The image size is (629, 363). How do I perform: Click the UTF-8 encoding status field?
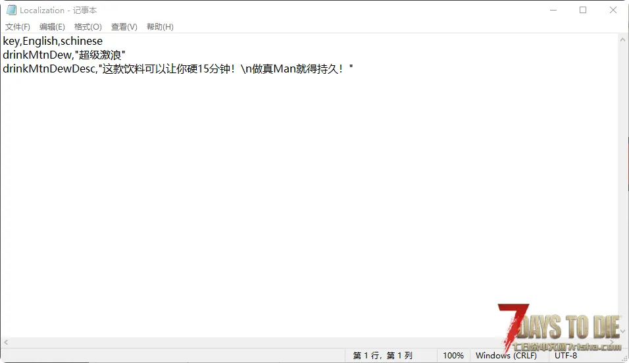tap(565, 356)
